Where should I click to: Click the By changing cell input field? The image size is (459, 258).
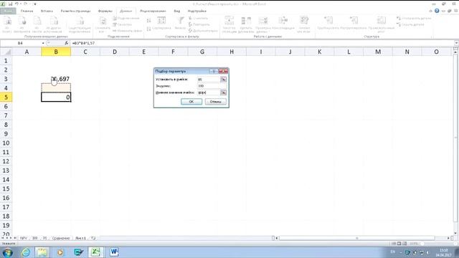click(209, 92)
